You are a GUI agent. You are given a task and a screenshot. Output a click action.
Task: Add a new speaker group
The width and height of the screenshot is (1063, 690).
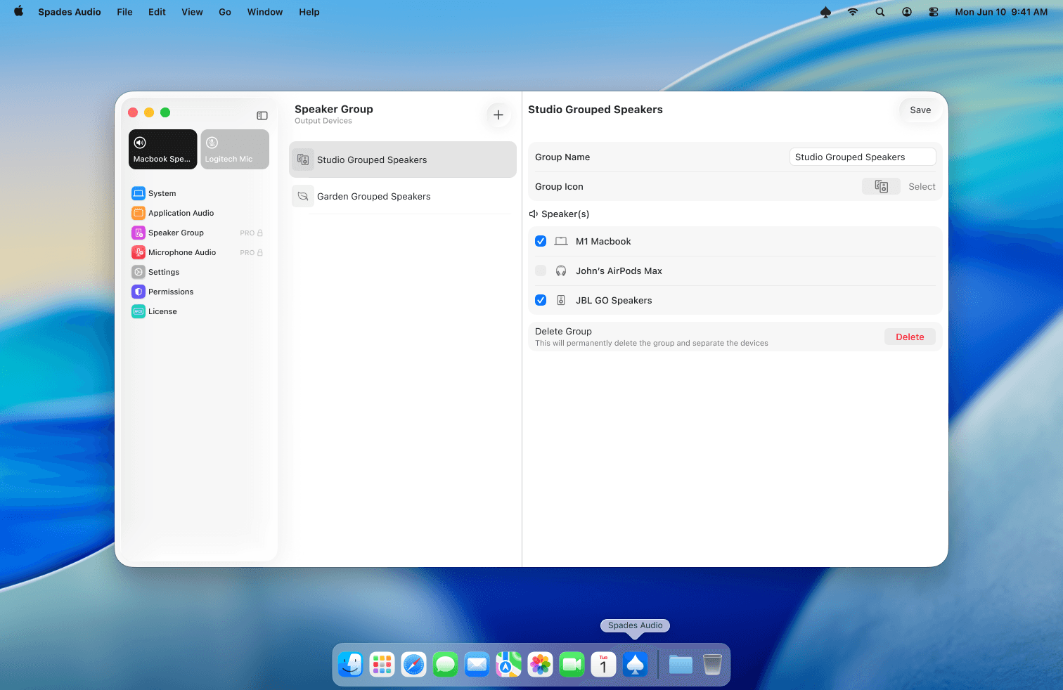pyautogui.click(x=498, y=115)
